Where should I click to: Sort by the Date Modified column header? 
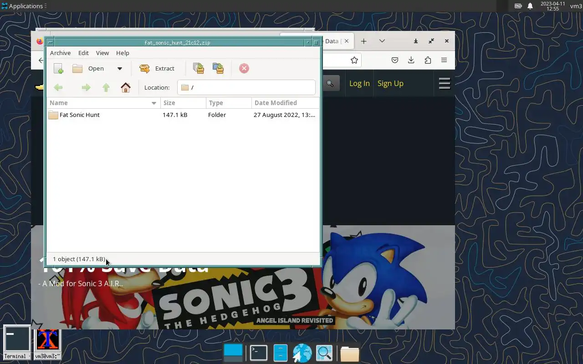point(286,103)
